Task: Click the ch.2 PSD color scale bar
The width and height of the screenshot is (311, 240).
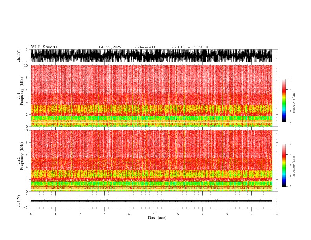Action: pyautogui.click(x=284, y=165)
